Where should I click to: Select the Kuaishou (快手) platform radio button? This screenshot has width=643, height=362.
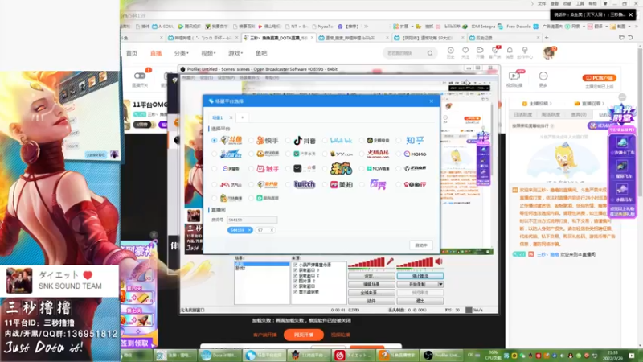click(251, 140)
